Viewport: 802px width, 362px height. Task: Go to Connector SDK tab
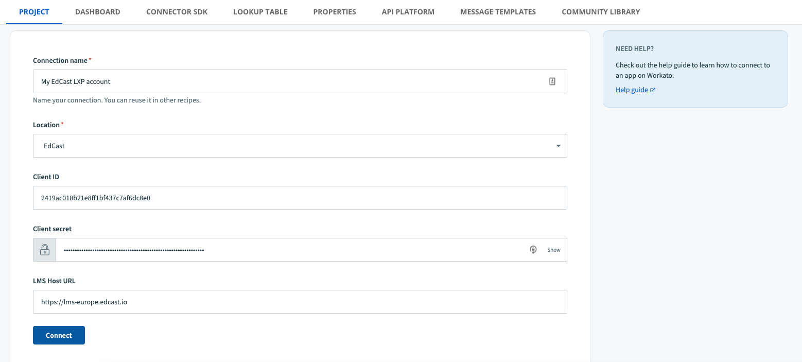point(177,12)
